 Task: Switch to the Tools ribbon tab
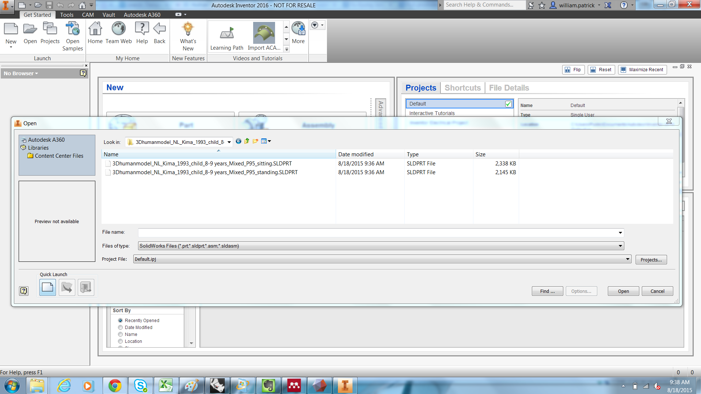coord(67,15)
